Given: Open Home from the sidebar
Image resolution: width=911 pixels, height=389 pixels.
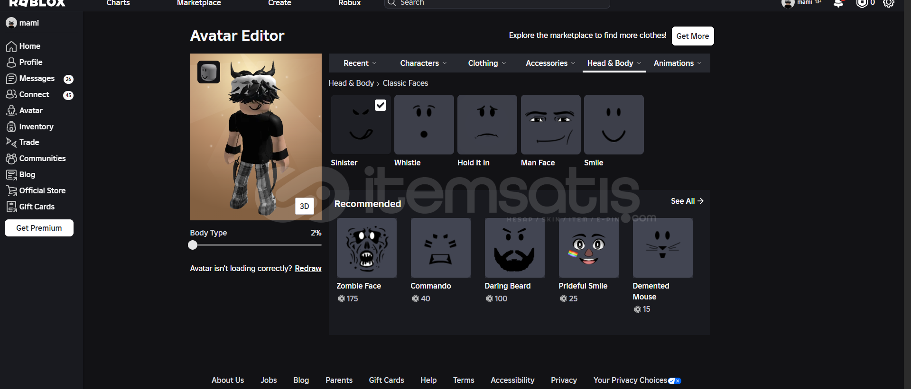Looking at the screenshot, I should (29, 46).
